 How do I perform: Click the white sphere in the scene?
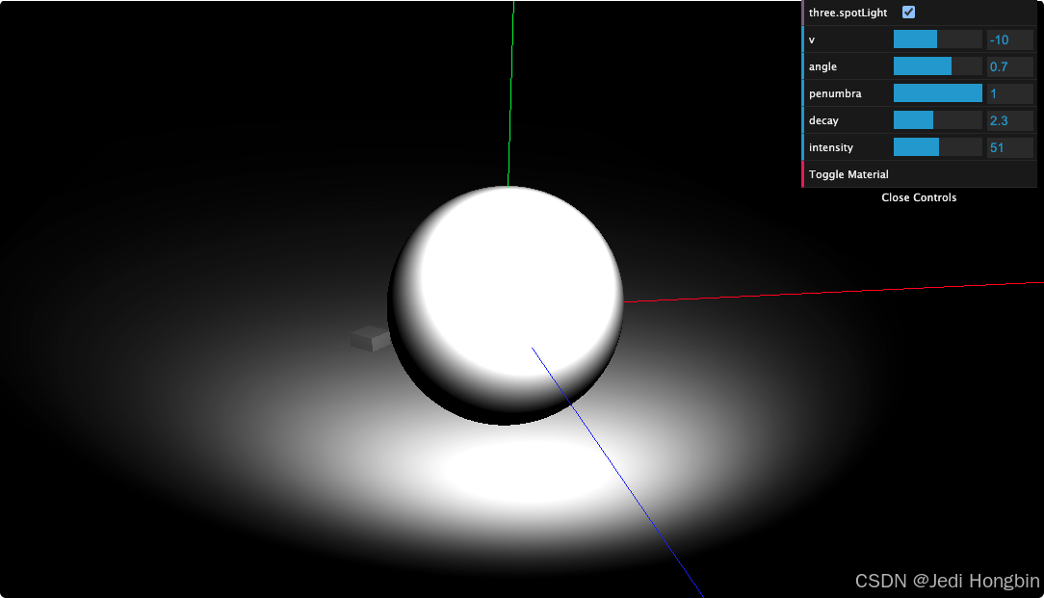click(506, 305)
